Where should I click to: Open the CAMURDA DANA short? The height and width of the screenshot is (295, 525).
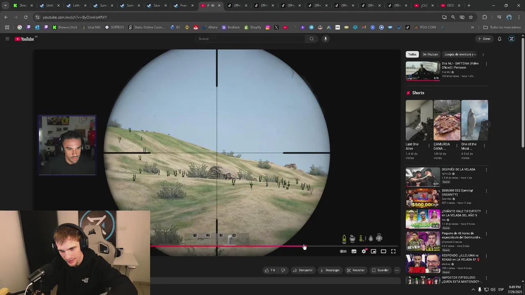tap(447, 120)
